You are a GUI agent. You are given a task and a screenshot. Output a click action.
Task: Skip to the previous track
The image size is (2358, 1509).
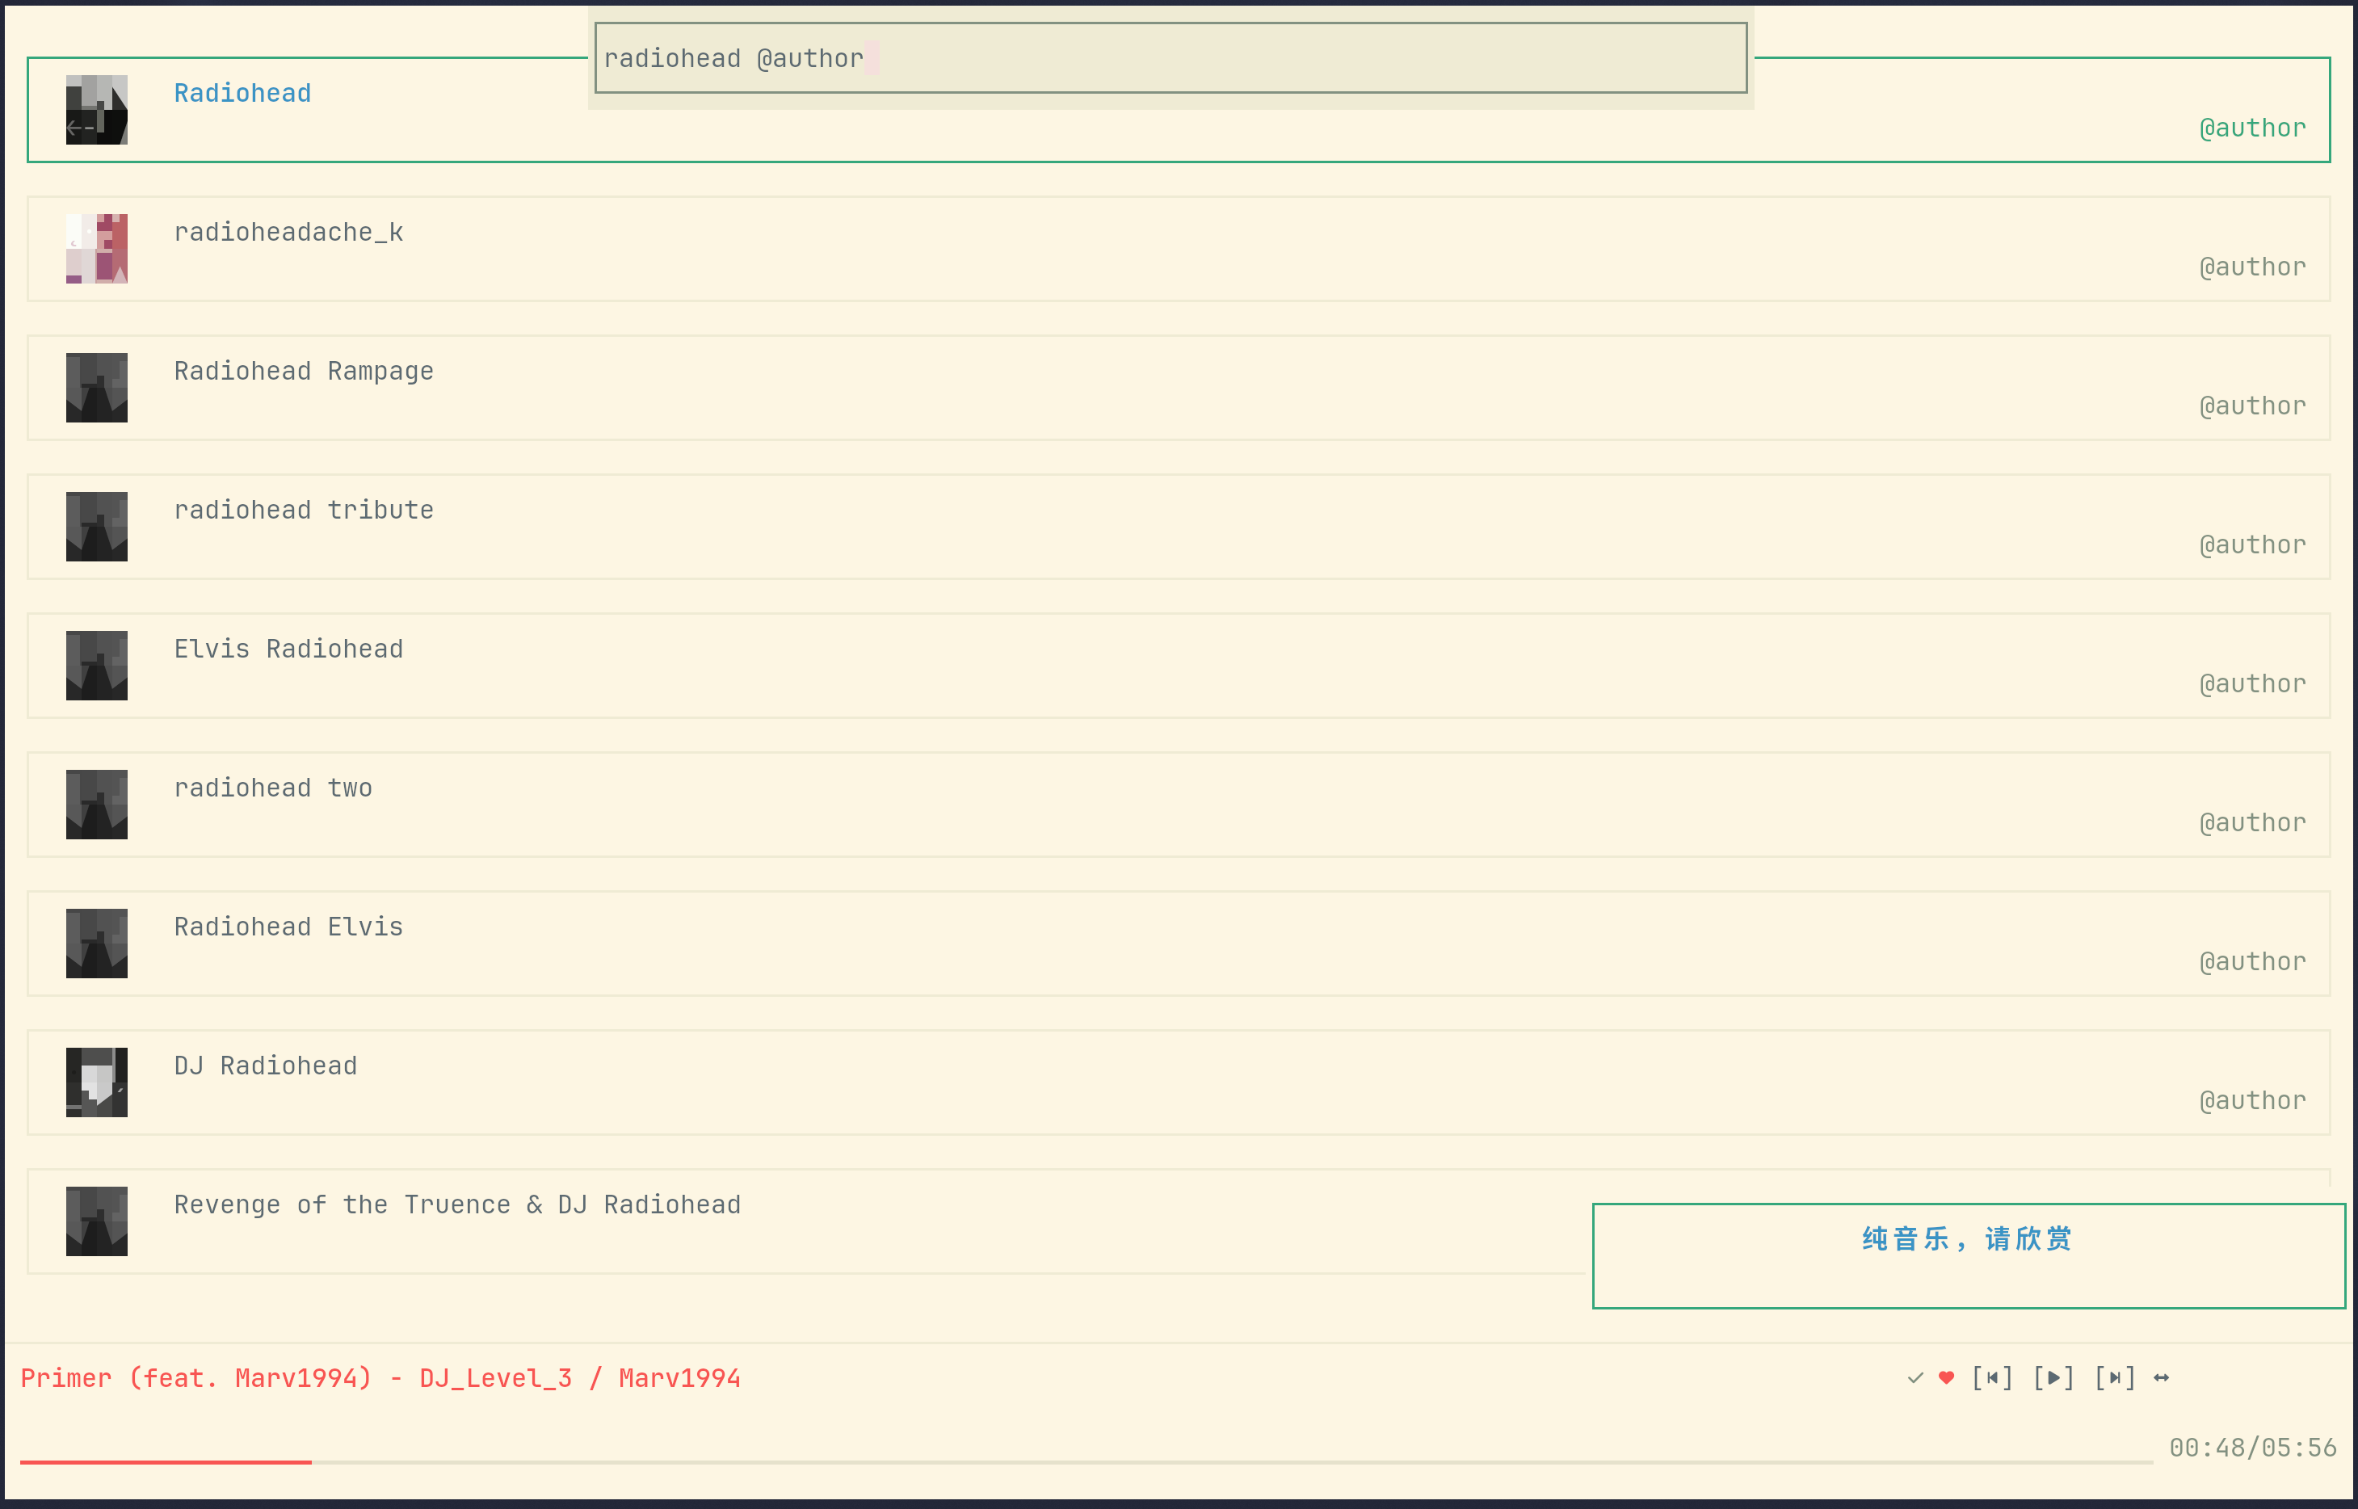[1993, 1379]
